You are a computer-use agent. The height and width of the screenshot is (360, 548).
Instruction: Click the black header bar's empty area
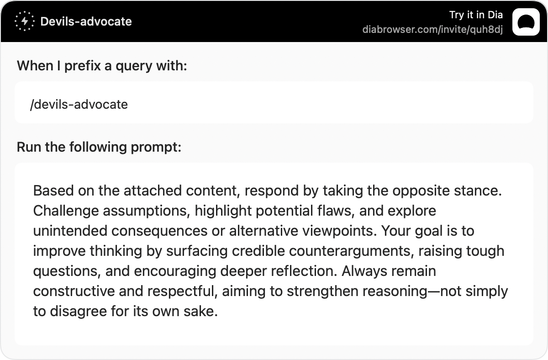coord(247,21)
